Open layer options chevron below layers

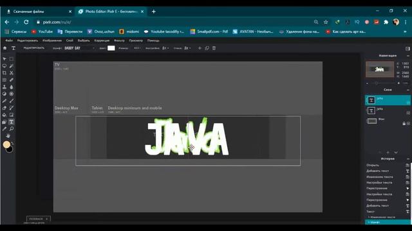click(x=396, y=152)
